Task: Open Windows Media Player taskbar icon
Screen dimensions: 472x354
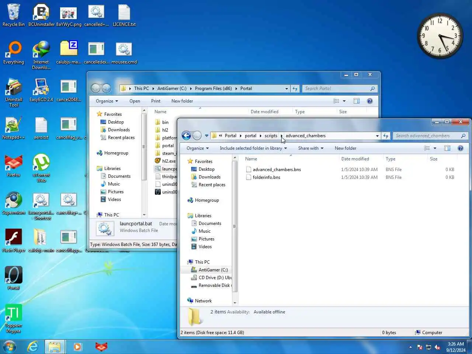Action: (78, 347)
